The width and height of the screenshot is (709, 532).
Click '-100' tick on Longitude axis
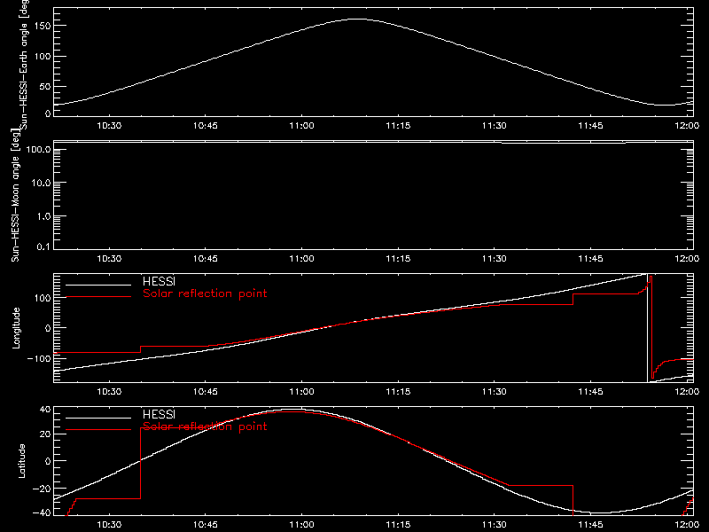pos(39,358)
